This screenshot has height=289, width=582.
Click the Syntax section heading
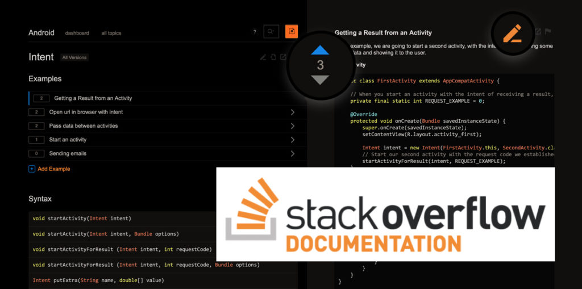pyautogui.click(x=40, y=199)
